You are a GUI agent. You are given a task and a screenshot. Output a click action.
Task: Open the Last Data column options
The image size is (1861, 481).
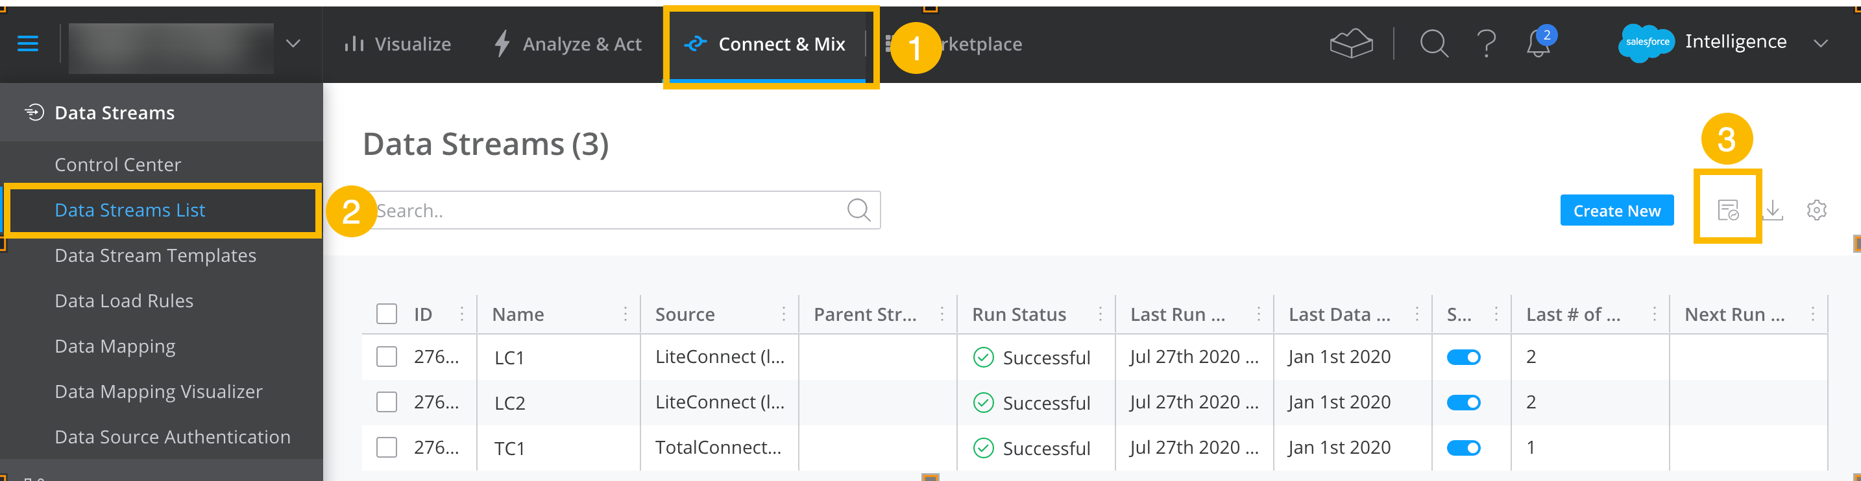(1417, 314)
